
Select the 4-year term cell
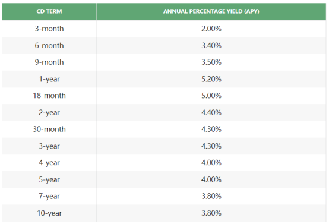(49, 163)
